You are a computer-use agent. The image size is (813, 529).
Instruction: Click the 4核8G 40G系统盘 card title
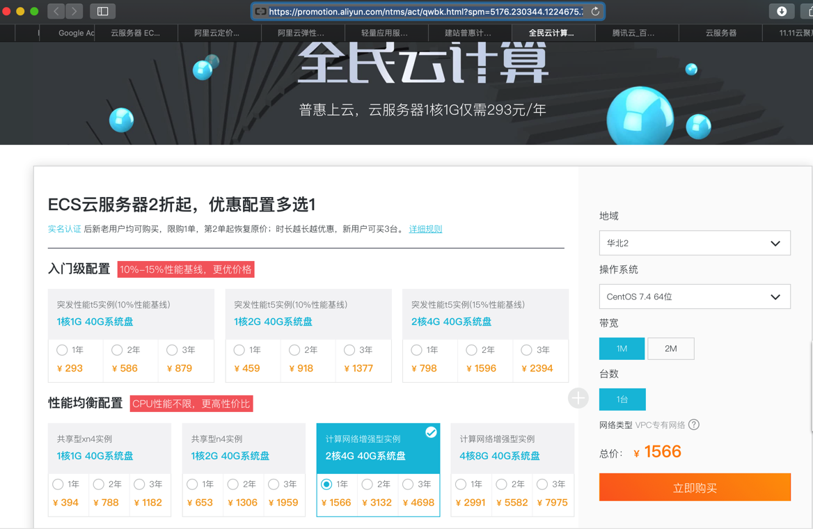pyautogui.click(x=499, y=455)
